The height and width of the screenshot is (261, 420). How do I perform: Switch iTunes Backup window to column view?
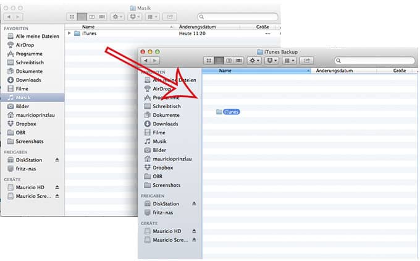pyautogui.click(x=229, y=61)
